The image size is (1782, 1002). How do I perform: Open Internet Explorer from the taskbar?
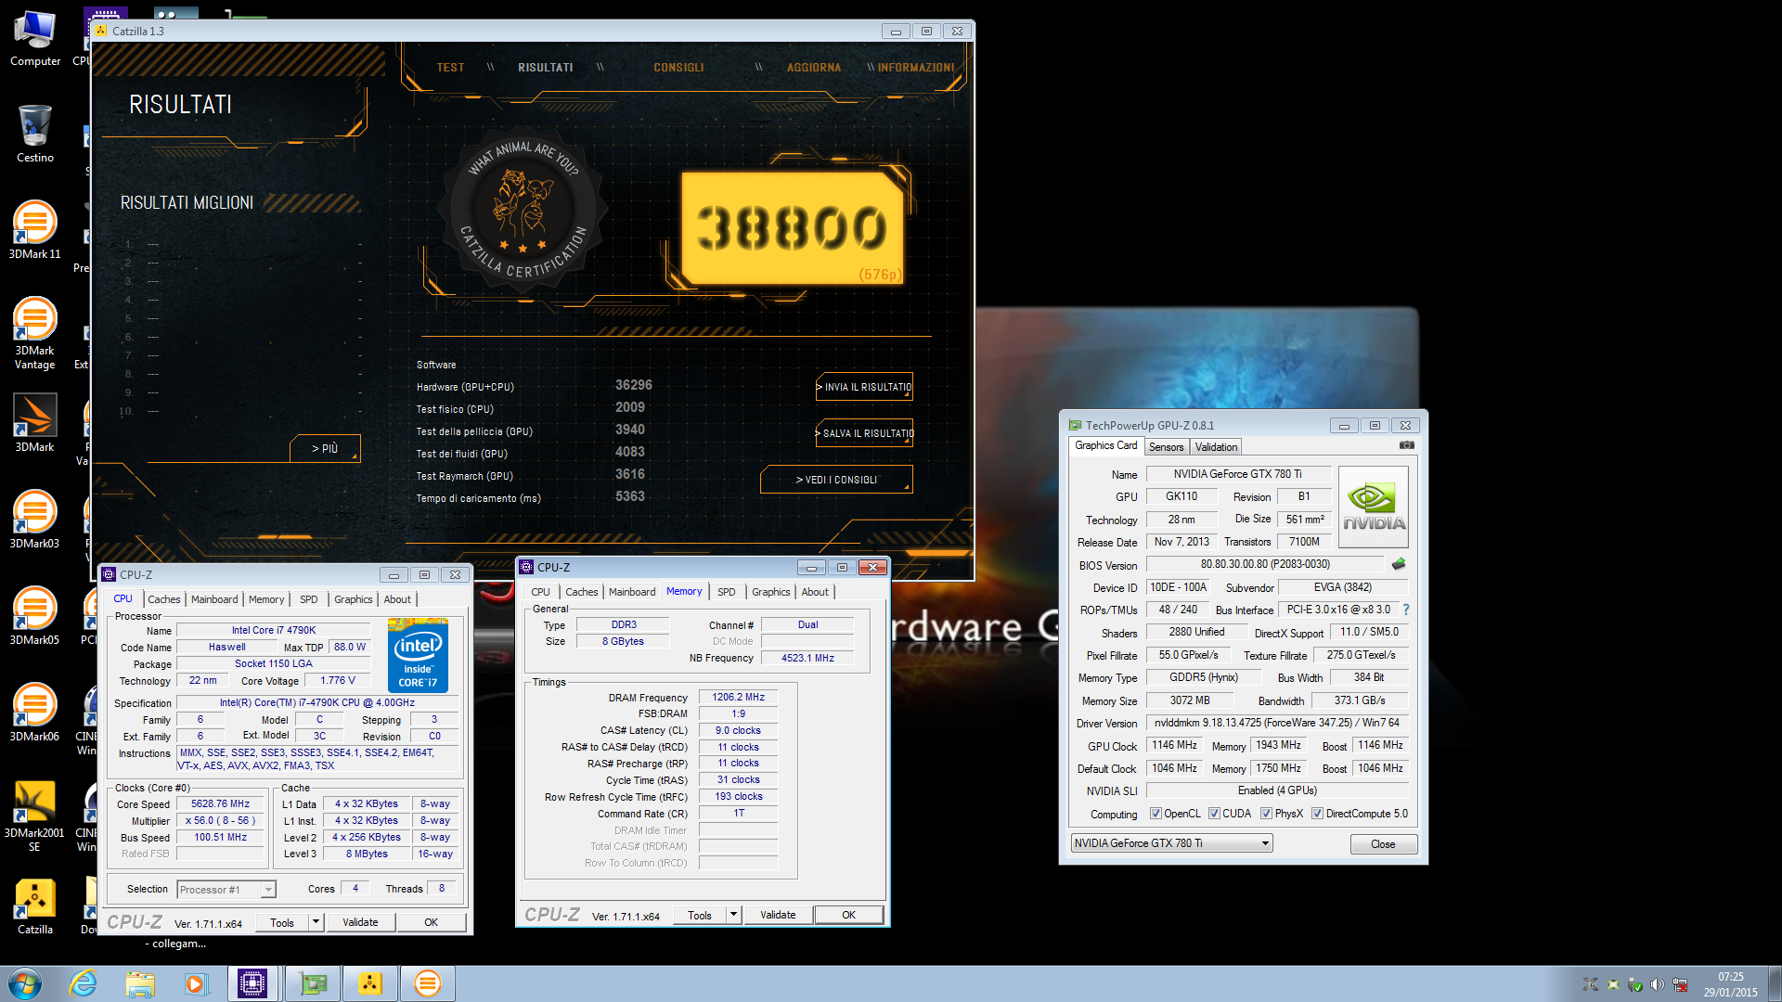pos(84,983)
